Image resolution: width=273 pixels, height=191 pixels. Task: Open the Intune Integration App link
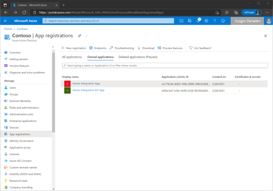pos(86,83)
